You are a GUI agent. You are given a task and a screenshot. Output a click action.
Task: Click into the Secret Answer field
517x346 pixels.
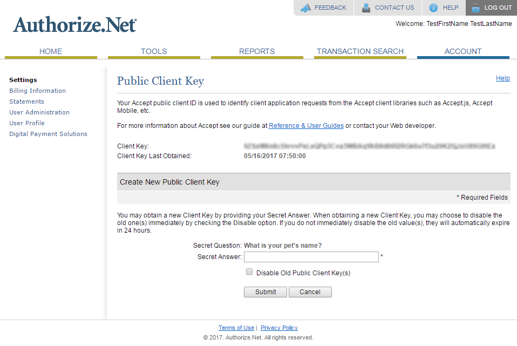pos(311,257)
